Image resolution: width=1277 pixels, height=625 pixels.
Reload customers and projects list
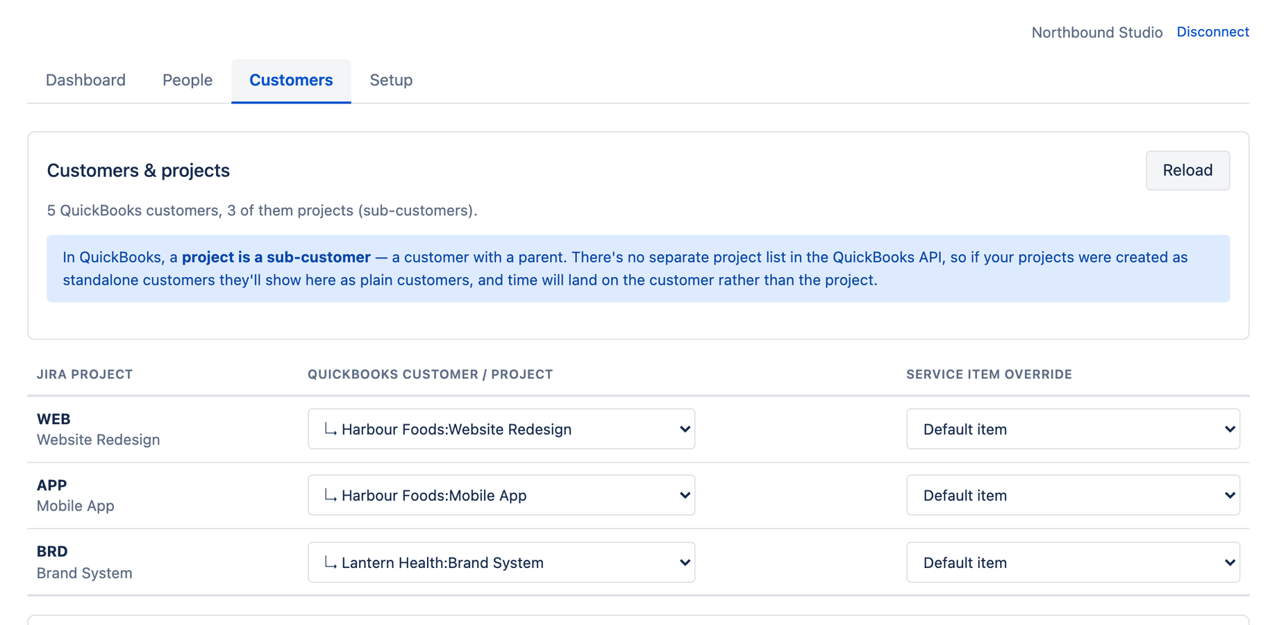1187,170
